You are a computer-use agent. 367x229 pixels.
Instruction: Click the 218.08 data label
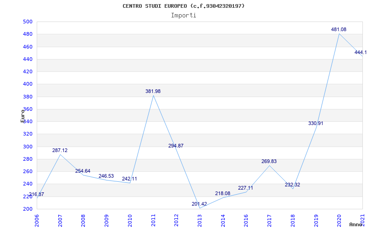pyautogui.click(x=222, y=193)
